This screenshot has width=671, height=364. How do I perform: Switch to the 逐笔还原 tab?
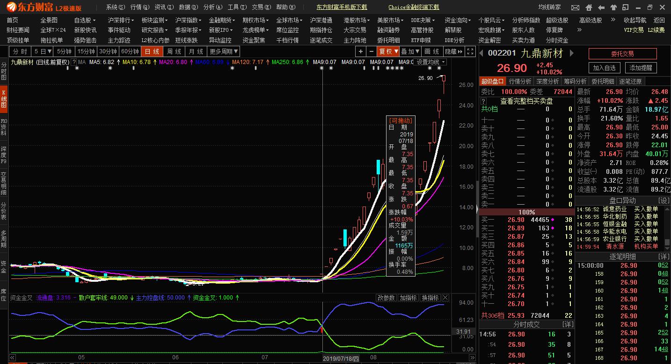631,81
